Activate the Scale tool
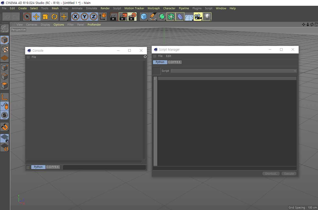Screen dimensions: 318x210 click(45, 17)
